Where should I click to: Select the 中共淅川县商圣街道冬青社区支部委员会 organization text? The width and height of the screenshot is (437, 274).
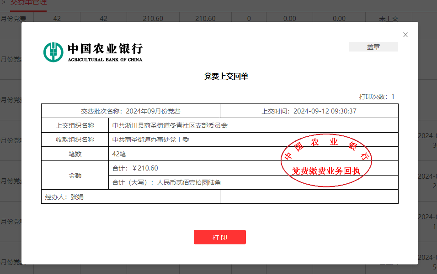(170, 125)
